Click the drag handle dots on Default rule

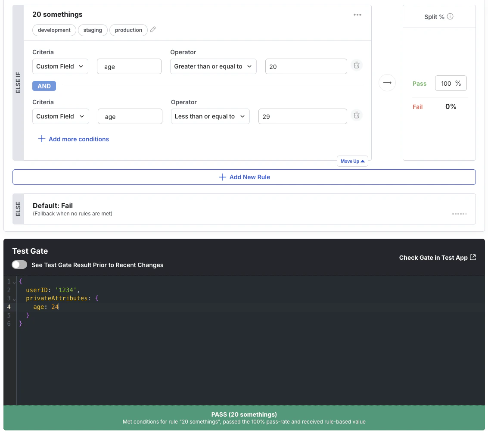tap(460, 214)
